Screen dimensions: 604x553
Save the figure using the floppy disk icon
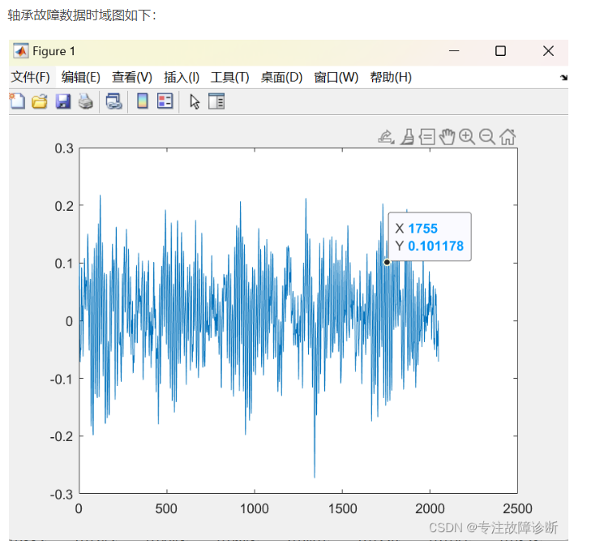pyautogui.click(x=62, y=101)
